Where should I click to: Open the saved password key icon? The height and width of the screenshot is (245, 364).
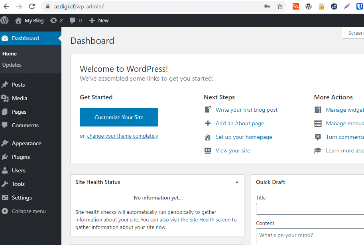click(267, 6)
